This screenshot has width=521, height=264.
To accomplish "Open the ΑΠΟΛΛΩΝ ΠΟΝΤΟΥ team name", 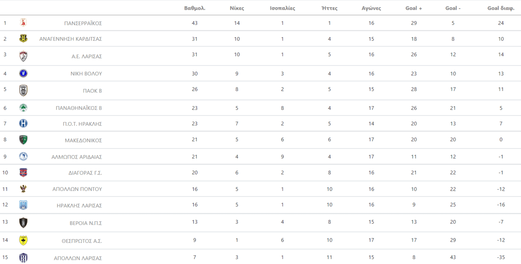I will [77, 189].
